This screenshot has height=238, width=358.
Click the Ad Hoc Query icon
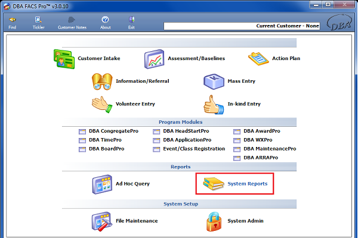103,184
